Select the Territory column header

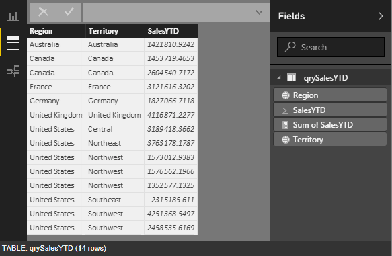pos(115,31)
